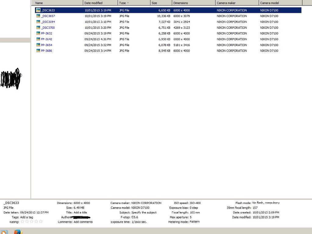The width and height of the screenshot is (312, 234).
Task: Sort by the Date modified column header
Action: tap(100, 3)
